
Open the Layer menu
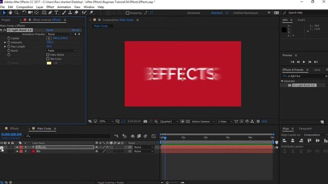pyautogui.click(x=39, y=7)
